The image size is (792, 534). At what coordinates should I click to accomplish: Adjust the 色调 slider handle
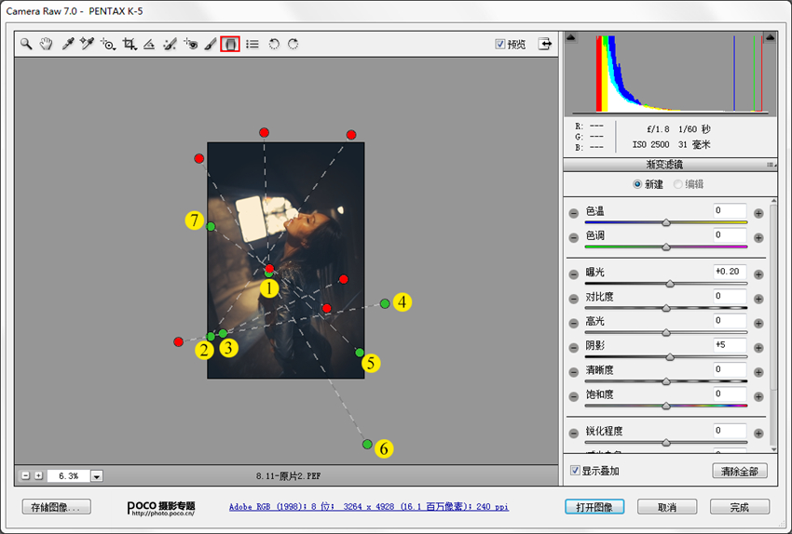666,247
